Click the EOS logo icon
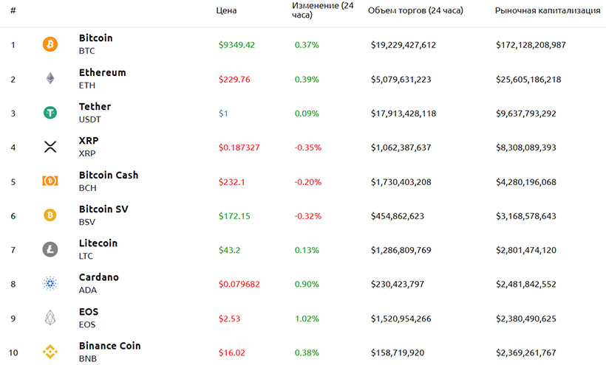 pyautogui.click(x=50, y=317)
